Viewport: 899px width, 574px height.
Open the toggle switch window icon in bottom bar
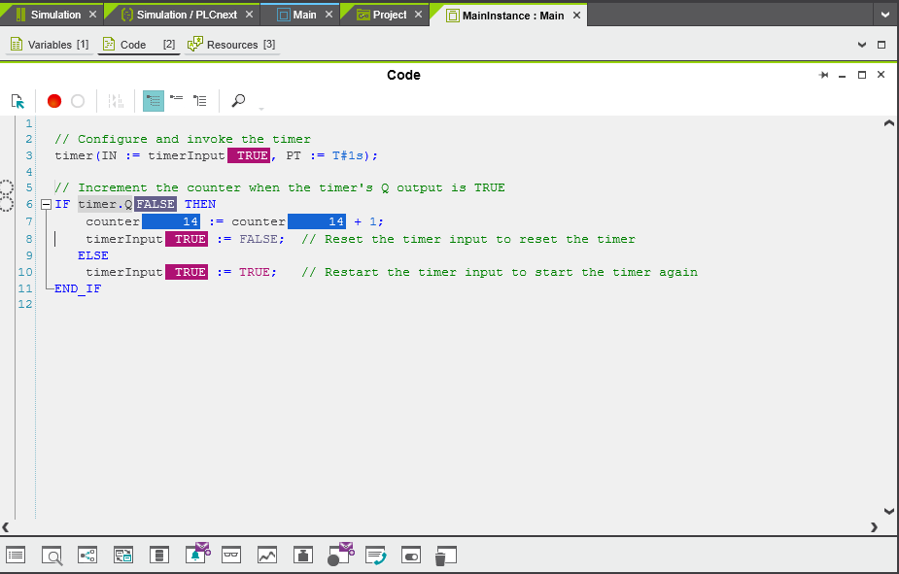(x=411, y=556)
